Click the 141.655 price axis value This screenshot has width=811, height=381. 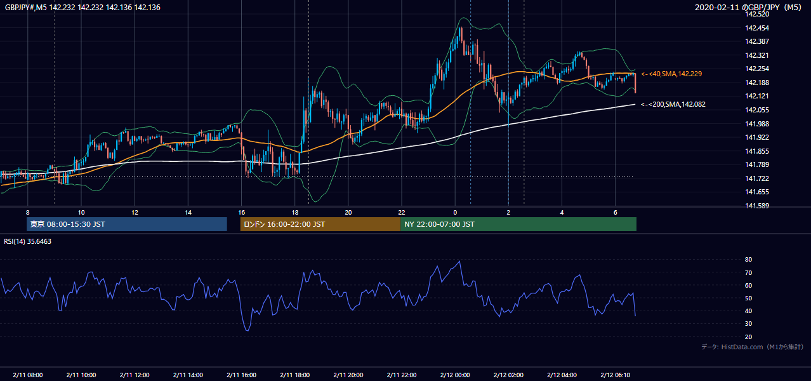tap(758, 192)
